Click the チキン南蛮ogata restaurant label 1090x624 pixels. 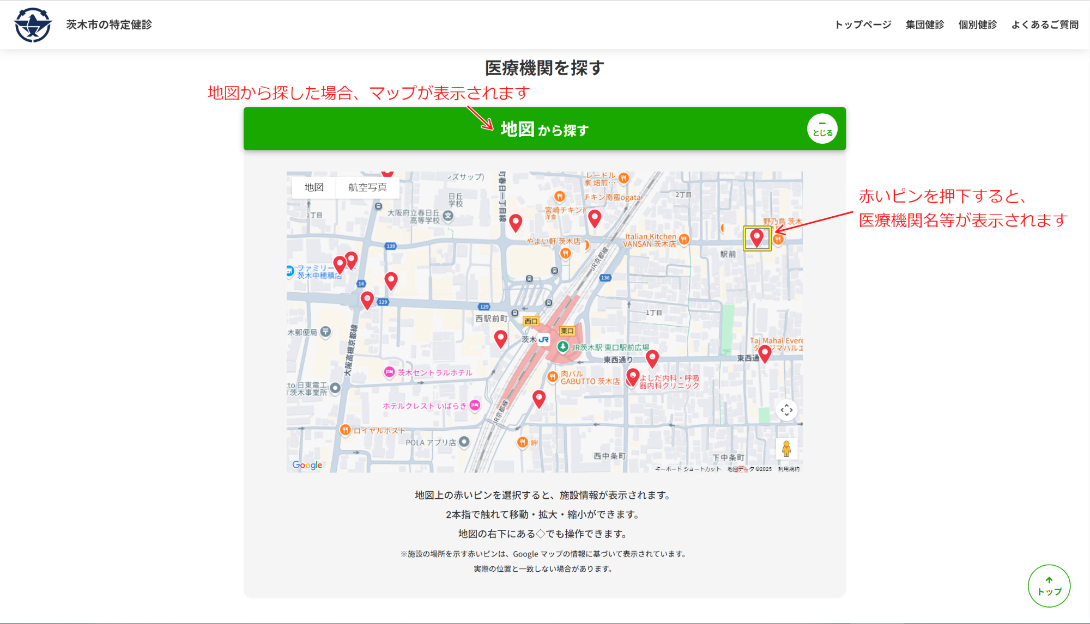tap(613, 197)
